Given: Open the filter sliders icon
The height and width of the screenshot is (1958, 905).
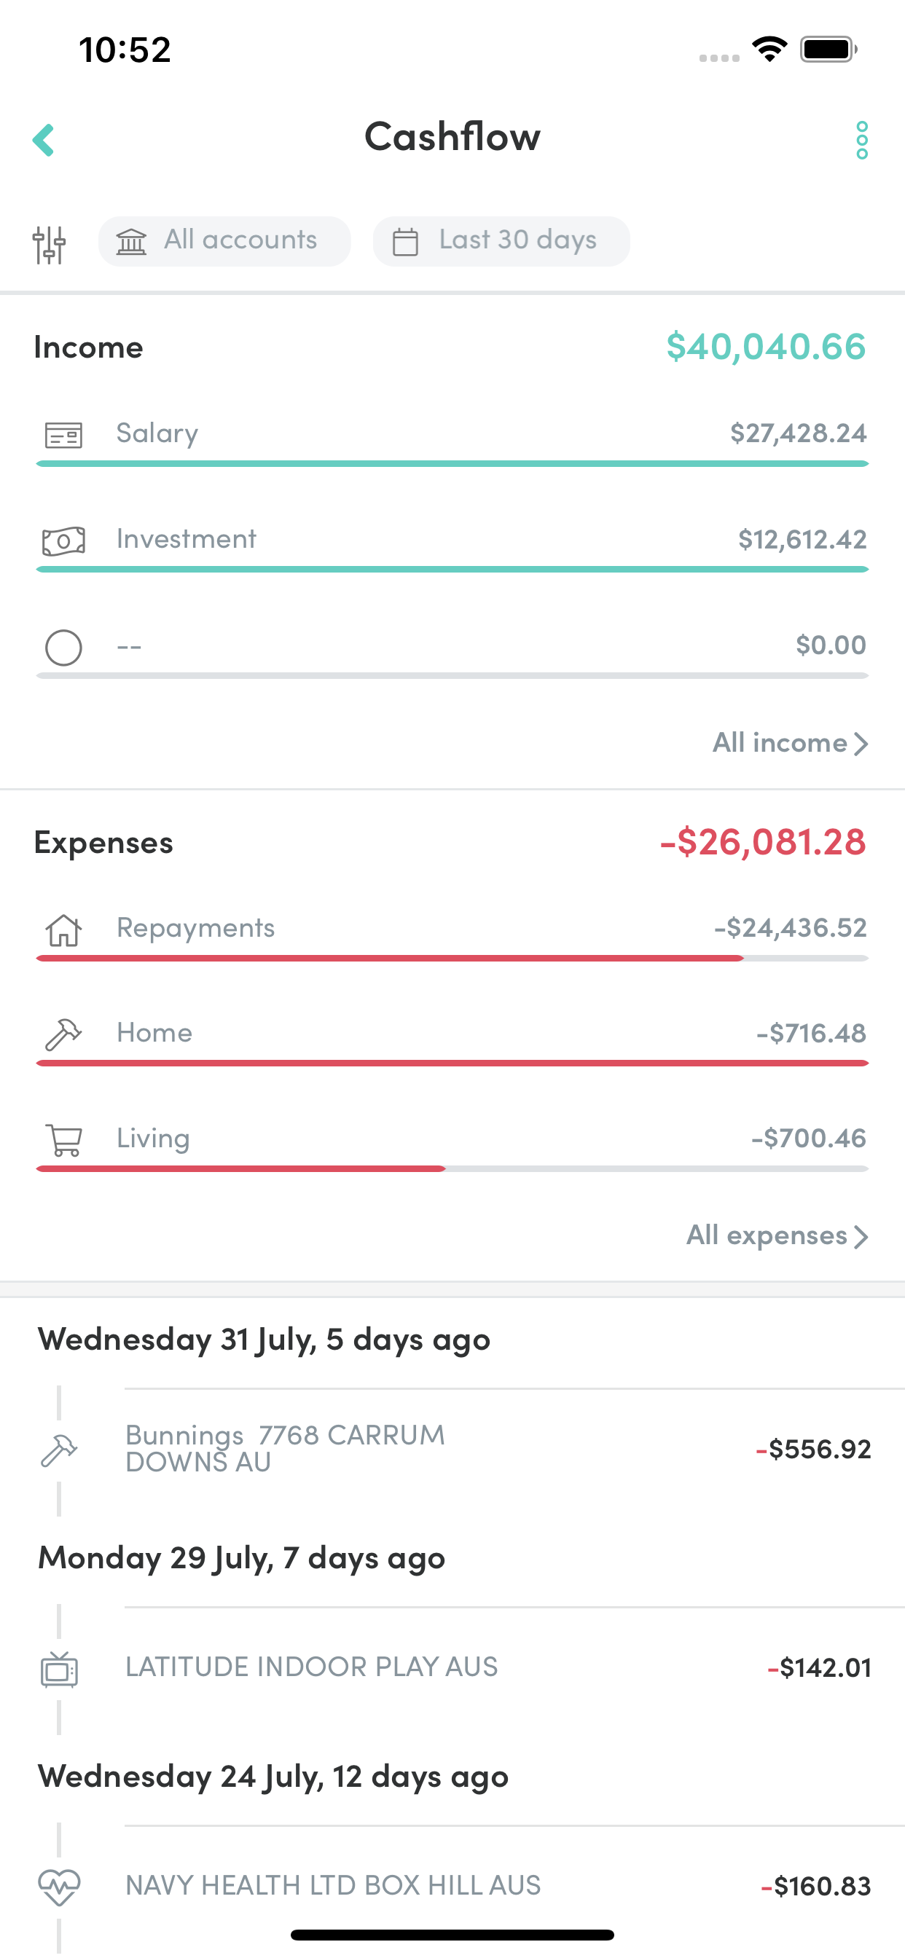Looking at the screenshot, I should (50, 244).
